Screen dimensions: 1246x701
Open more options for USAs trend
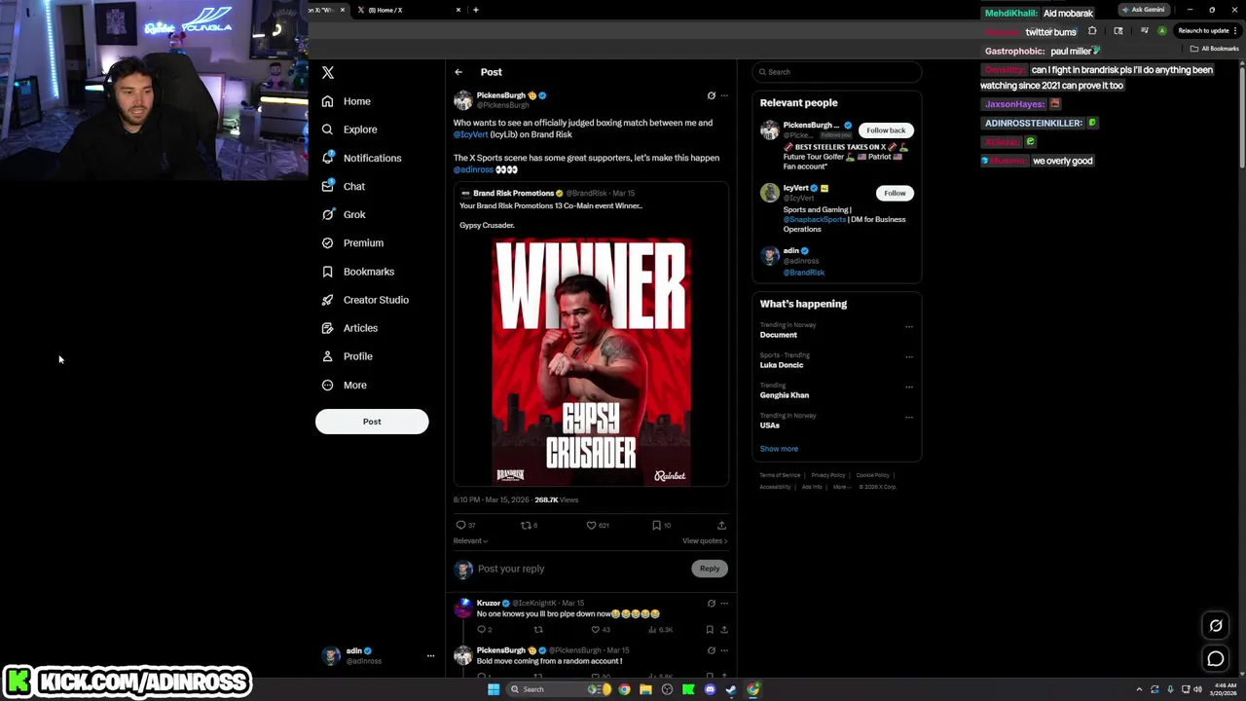coord(909,417)
